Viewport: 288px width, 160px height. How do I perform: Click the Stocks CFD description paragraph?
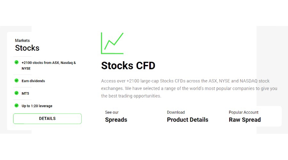[189, 88]
